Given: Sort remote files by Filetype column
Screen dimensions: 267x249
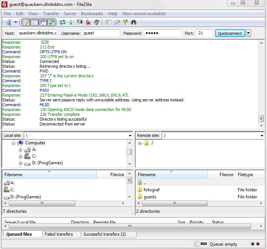Looking at the screenshot, I should point(250,174).
